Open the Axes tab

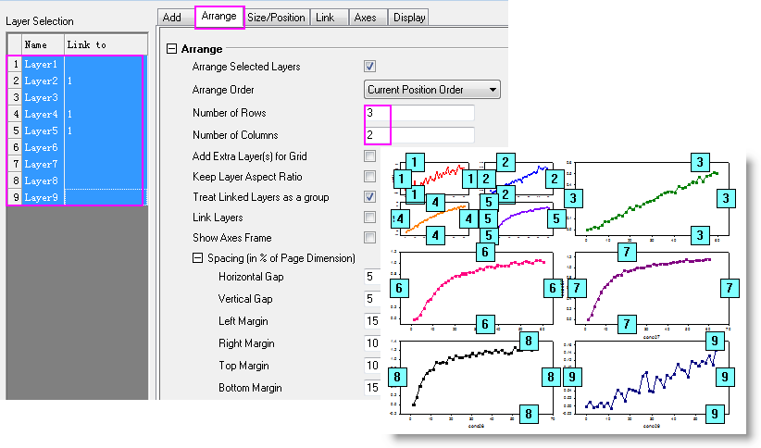click(x=365, y=18)
